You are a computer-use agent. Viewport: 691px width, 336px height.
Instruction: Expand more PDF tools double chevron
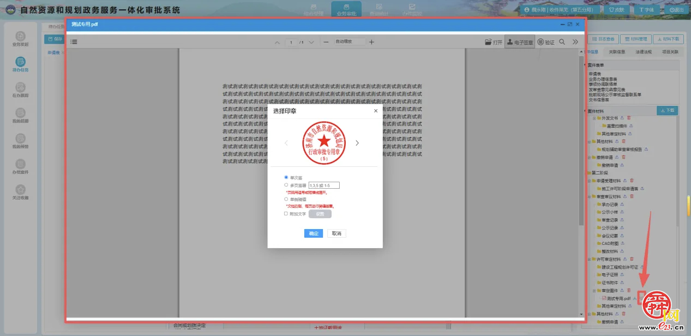coord(575,42)
